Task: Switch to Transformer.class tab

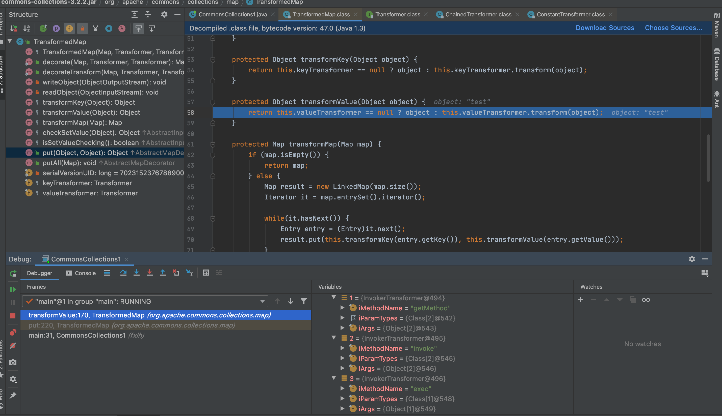Action: coord(398,14)
